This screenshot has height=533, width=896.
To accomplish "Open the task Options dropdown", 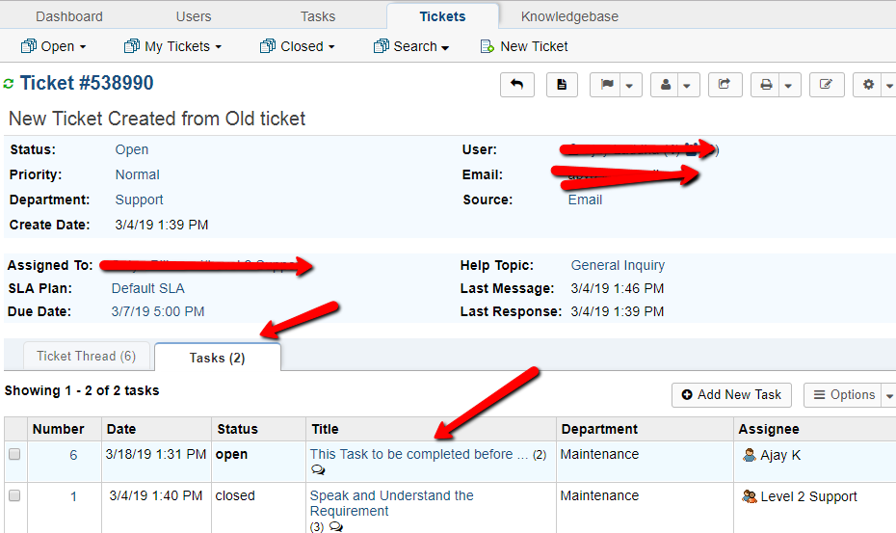I will (849, 395).
